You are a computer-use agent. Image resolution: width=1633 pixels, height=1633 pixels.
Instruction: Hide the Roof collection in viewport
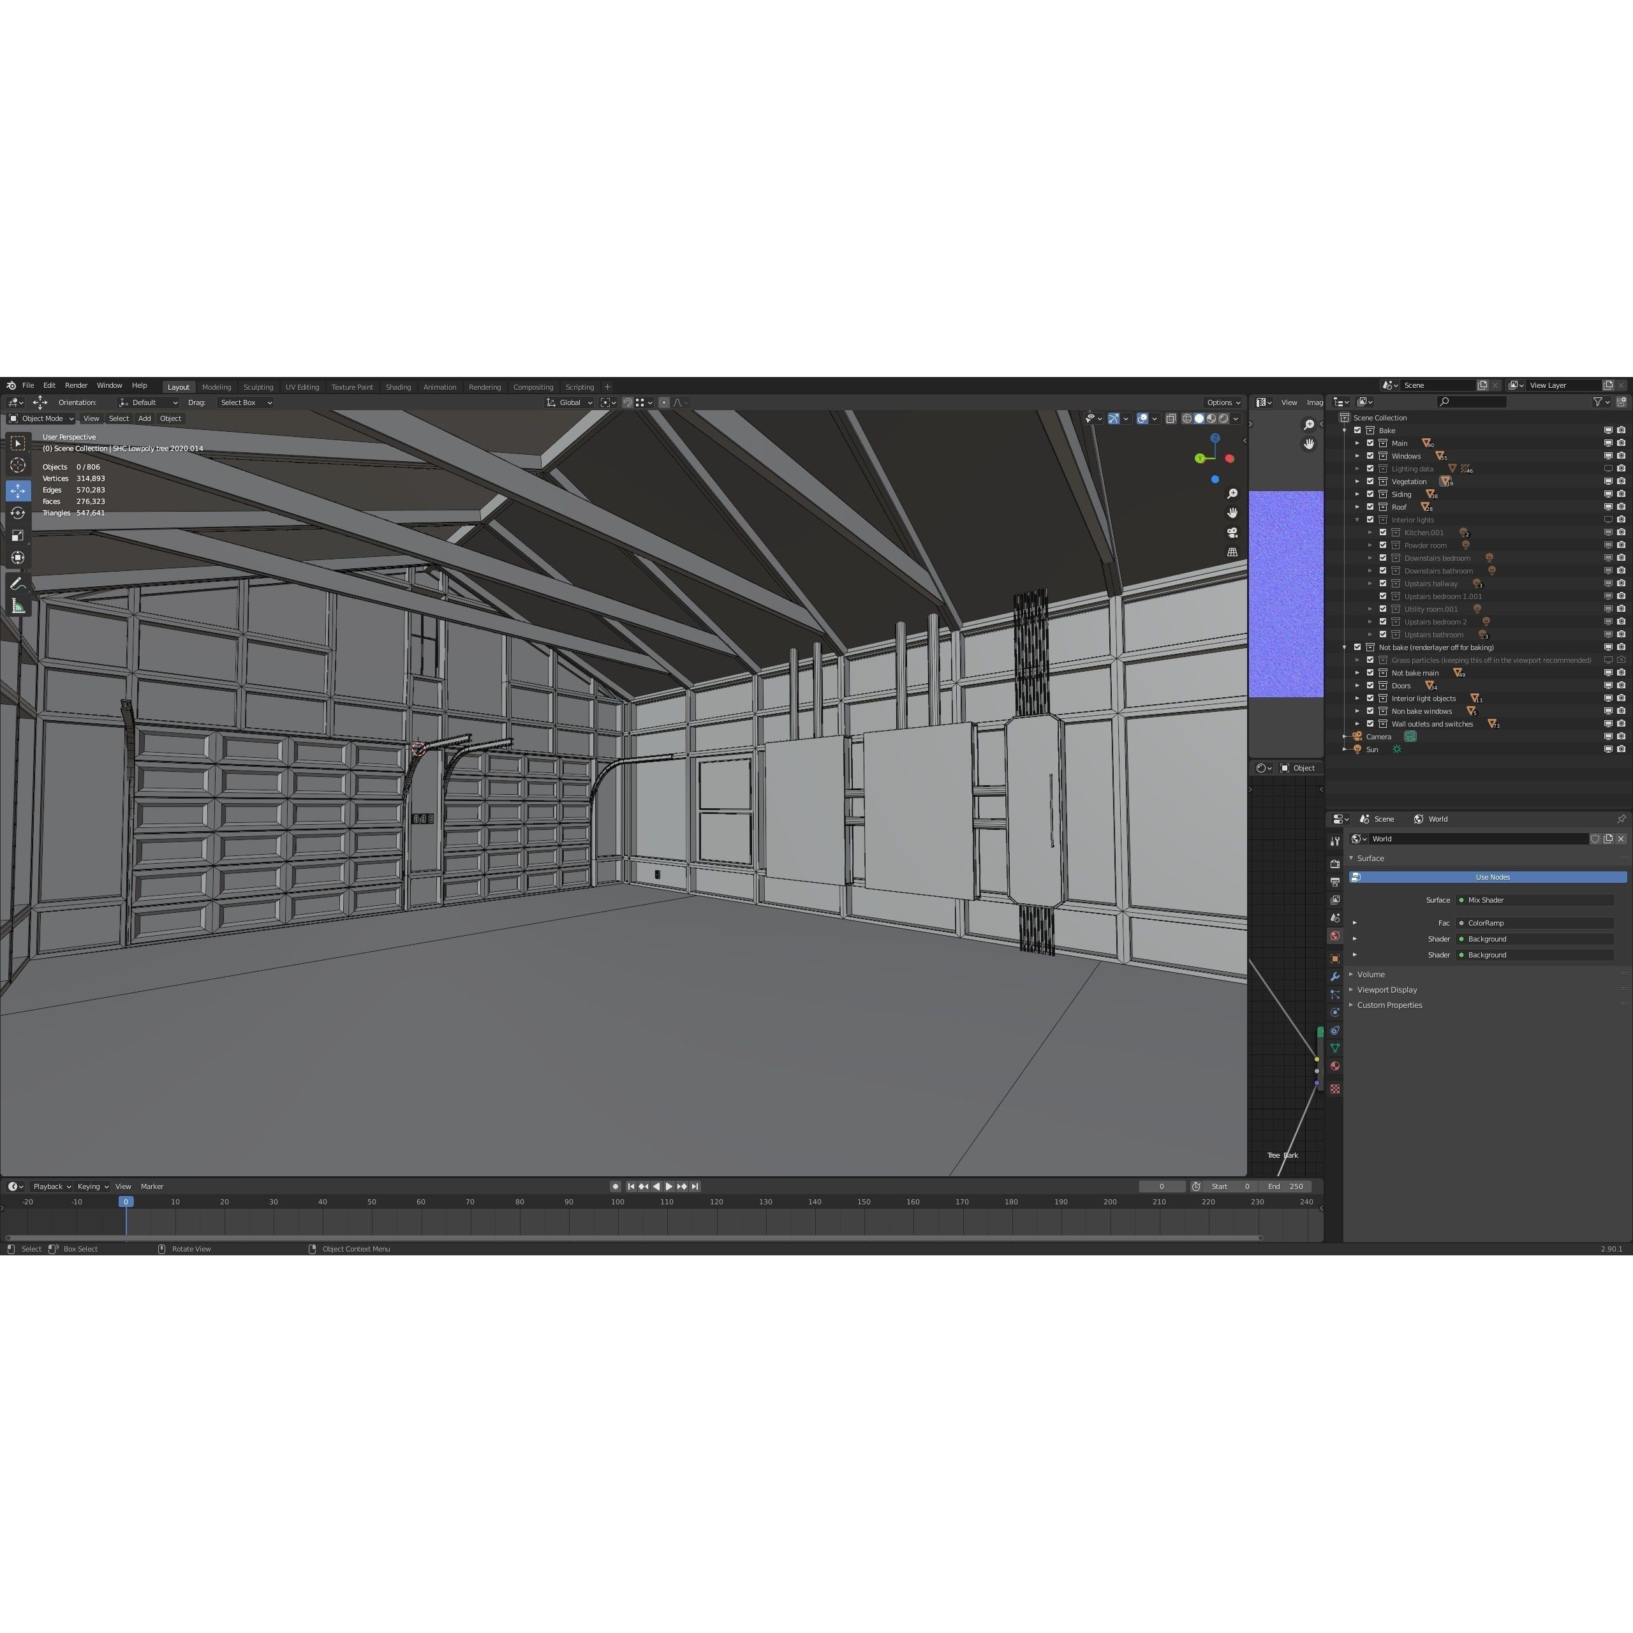click(1609, 507)
